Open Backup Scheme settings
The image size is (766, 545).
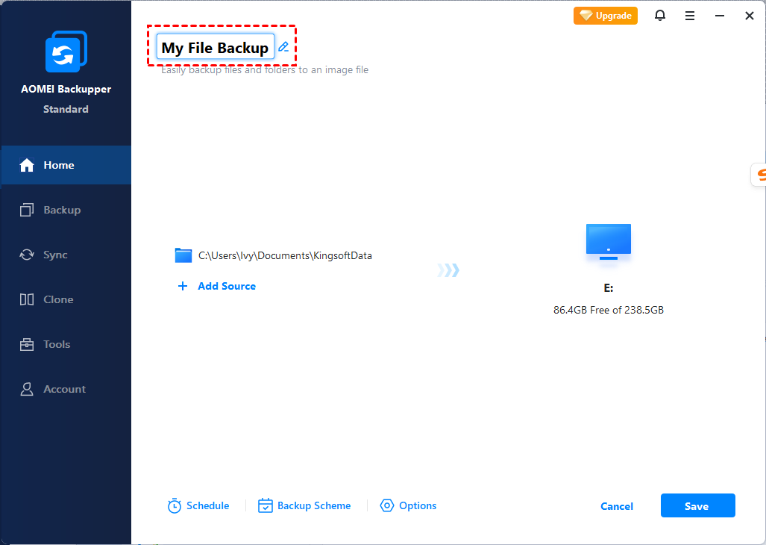coord(304,506)
